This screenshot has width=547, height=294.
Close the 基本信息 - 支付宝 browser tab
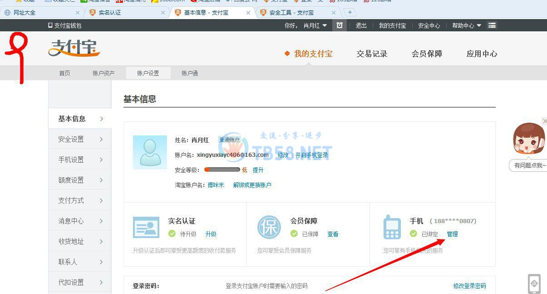click(248, 13)
